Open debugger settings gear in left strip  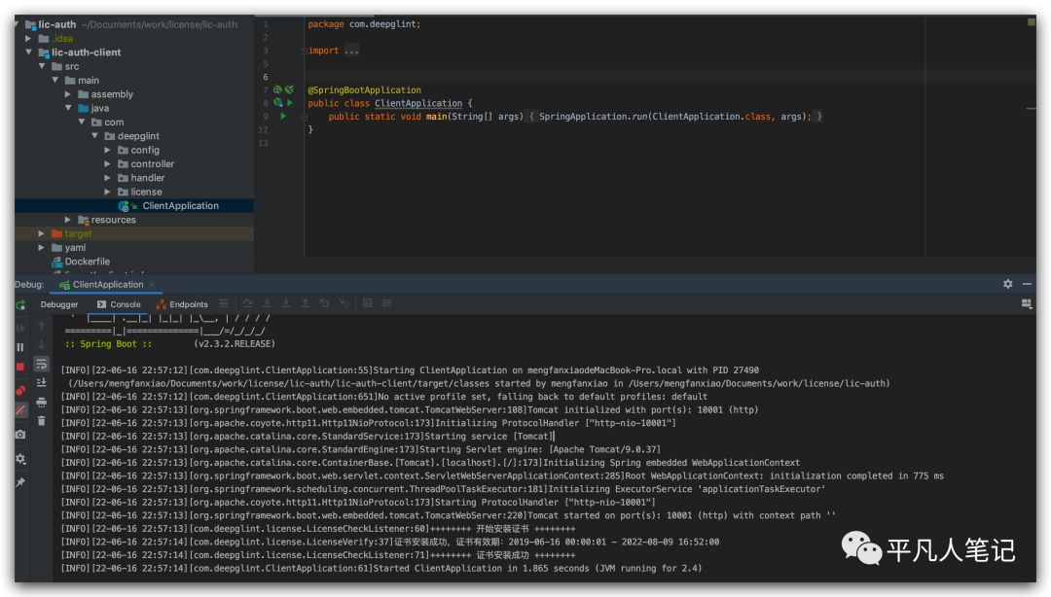coord(20,459)
